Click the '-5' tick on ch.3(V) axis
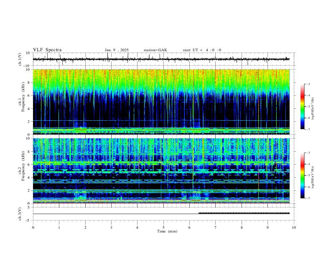Viewport: 331px width, 255px height. point(28,220)
